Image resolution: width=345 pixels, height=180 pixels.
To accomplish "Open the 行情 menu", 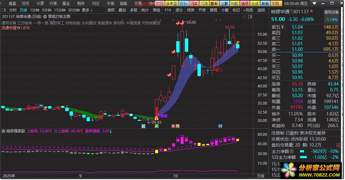I will [53, 3].
